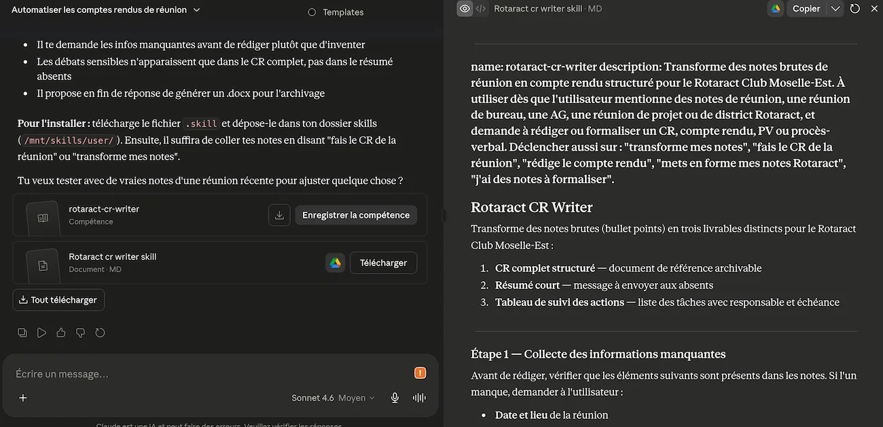
Task: Click the Étape 1 heading in preview
Action: coord(598,354)
